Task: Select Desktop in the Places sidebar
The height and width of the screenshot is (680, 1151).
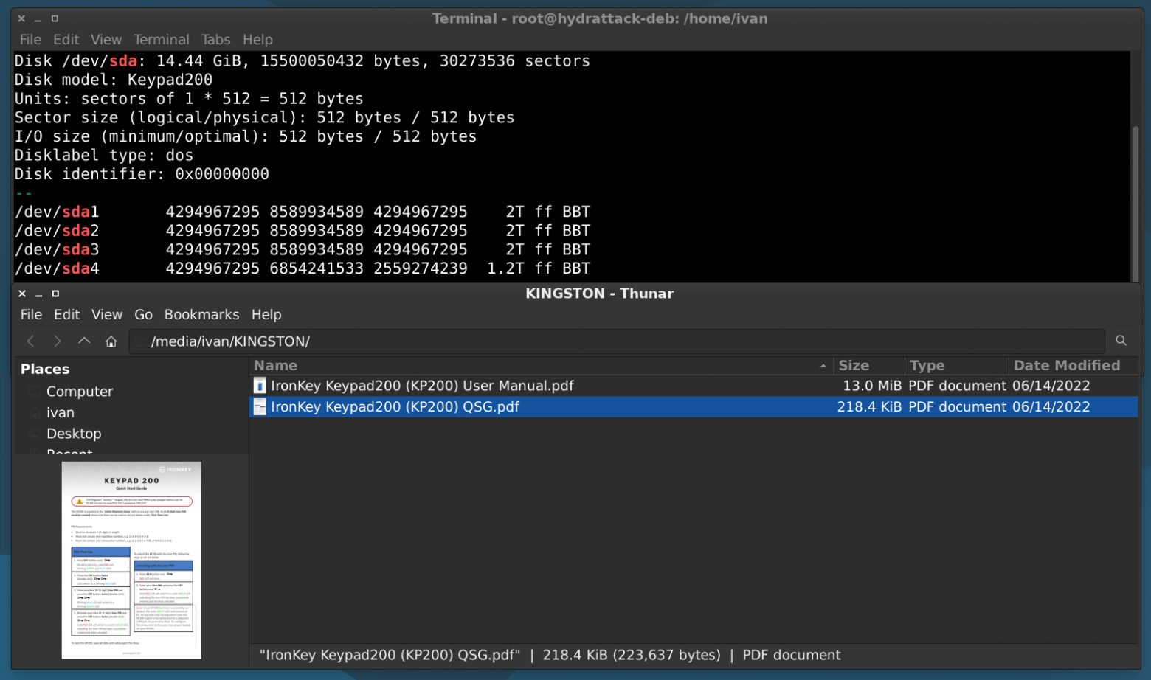Action: [74, 434]
